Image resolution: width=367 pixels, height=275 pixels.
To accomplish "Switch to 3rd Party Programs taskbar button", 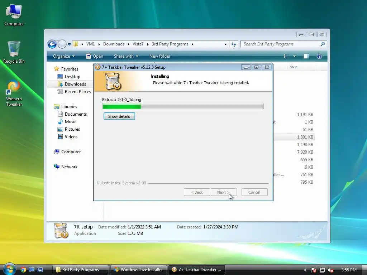I will click(80, 270).
